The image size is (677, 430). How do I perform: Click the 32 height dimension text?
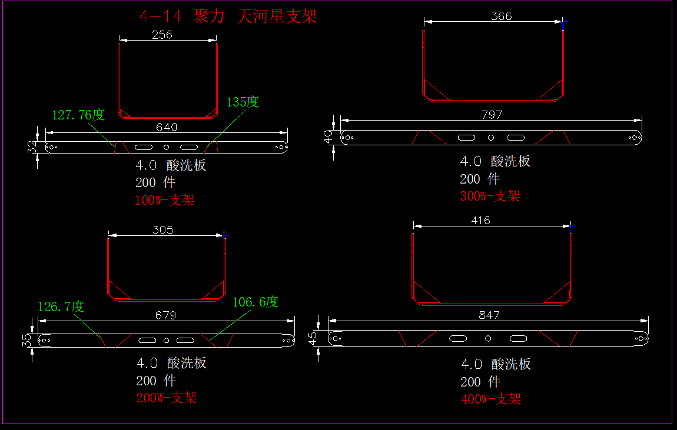point(32,147)
